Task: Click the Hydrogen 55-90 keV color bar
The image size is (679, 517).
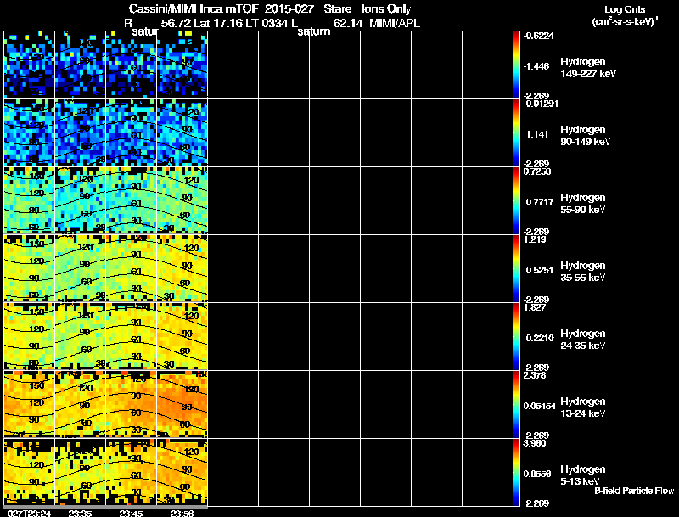Action: click(517, 200)
